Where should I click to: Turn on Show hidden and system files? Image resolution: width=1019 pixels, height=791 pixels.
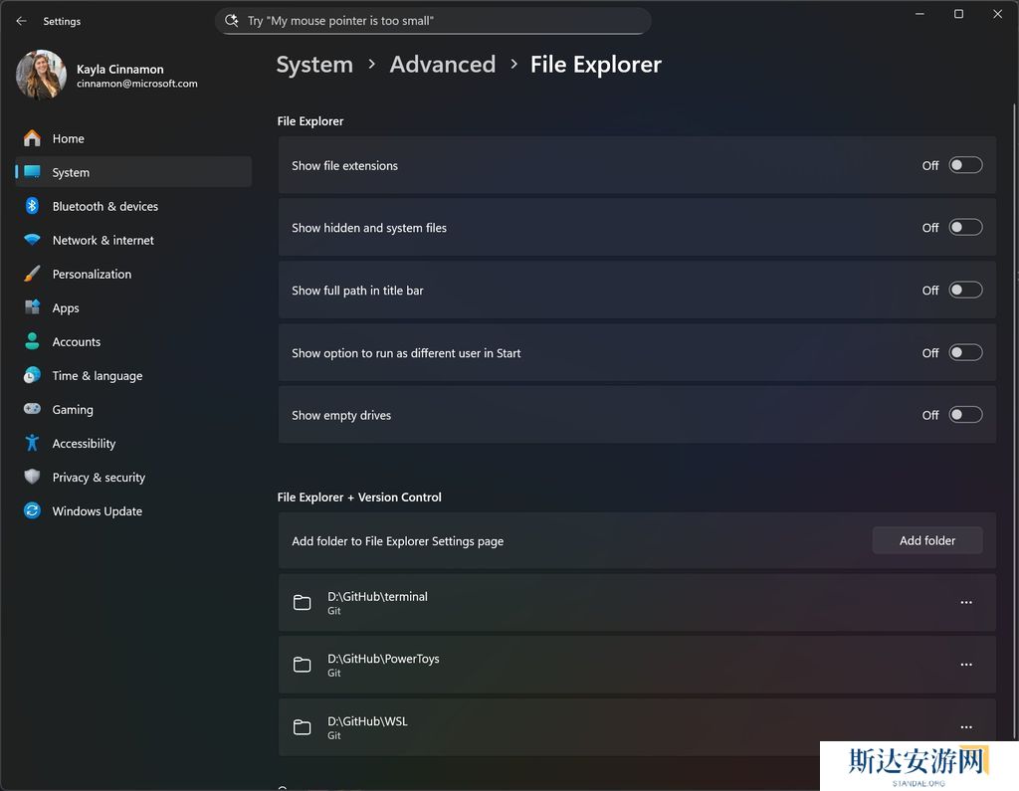(964, 227)
